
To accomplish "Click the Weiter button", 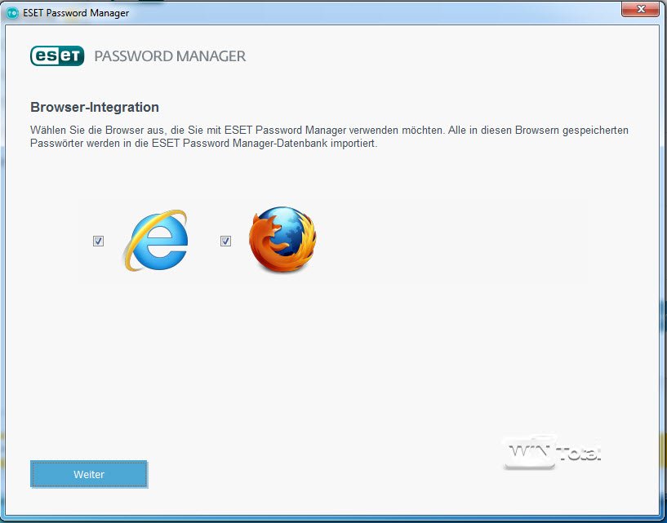I will 89,474.
